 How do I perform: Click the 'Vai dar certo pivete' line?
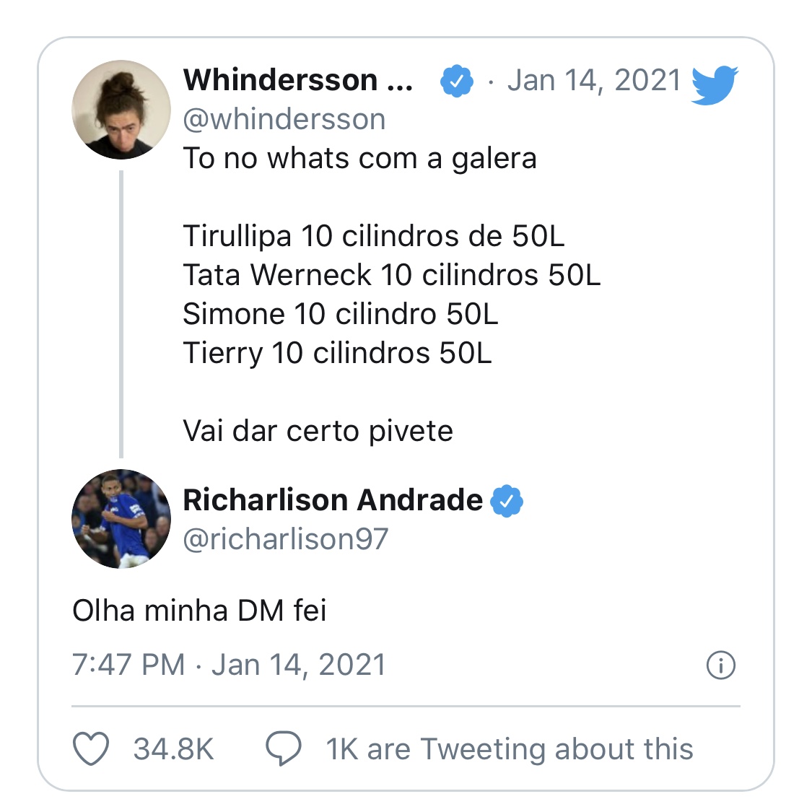[x=318, y=432]
